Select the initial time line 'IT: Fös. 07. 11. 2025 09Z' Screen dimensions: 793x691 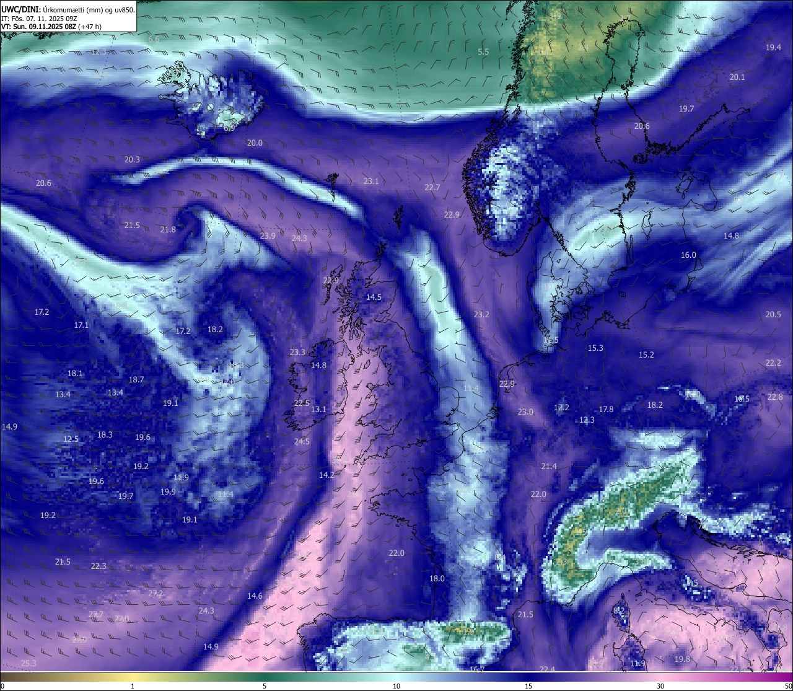click(x=39, y=18)
